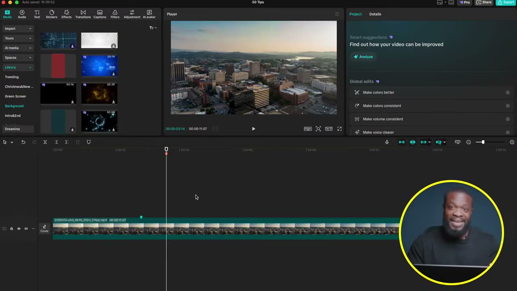Enable Make voice clearer
Viewport: 517px width, 291px height.
click(x=508, y=132)
